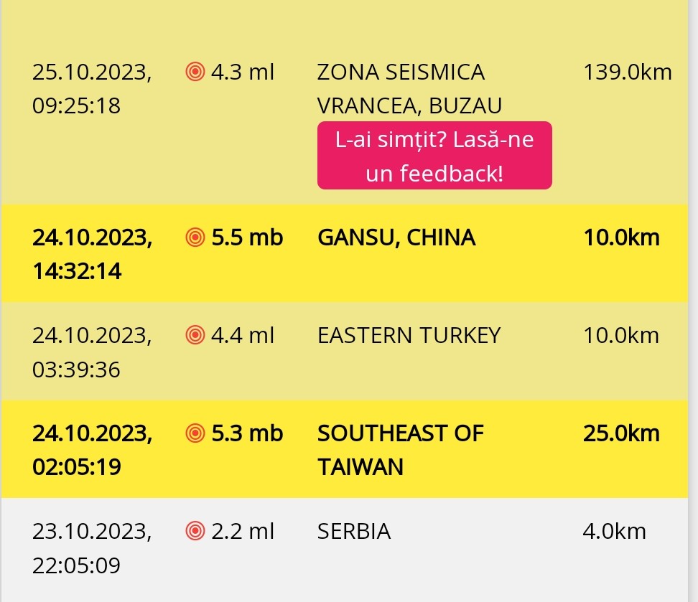
Task: Click the seismic icon for the Vrancea earthquake
Action: click(x=194, y=72)
